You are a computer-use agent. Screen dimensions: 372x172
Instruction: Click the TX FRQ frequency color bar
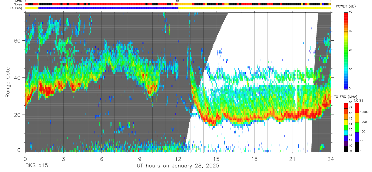tap(346, 127)
